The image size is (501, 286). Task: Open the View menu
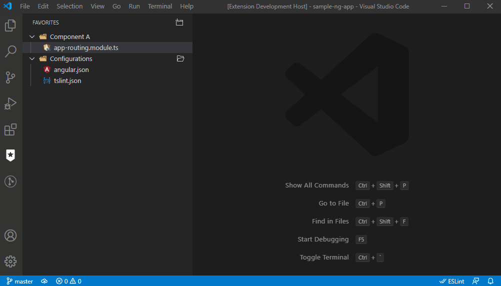click(97, 6)
